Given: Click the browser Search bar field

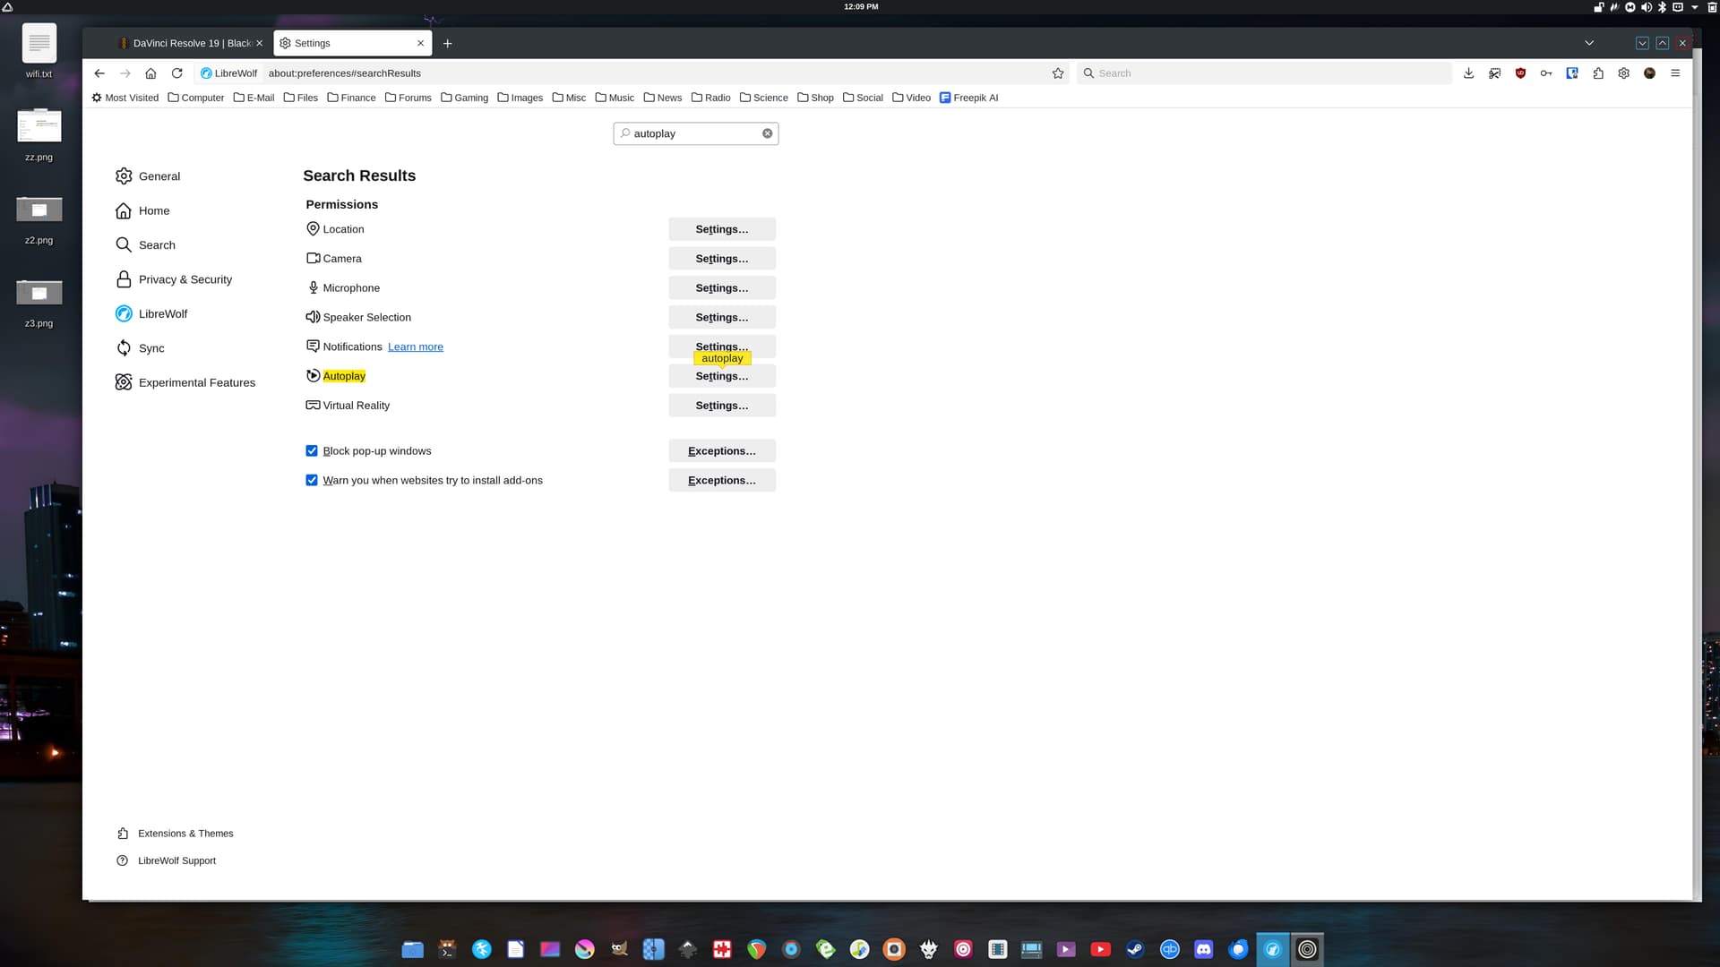Looking at the screenshot, I should [1263, 73].
